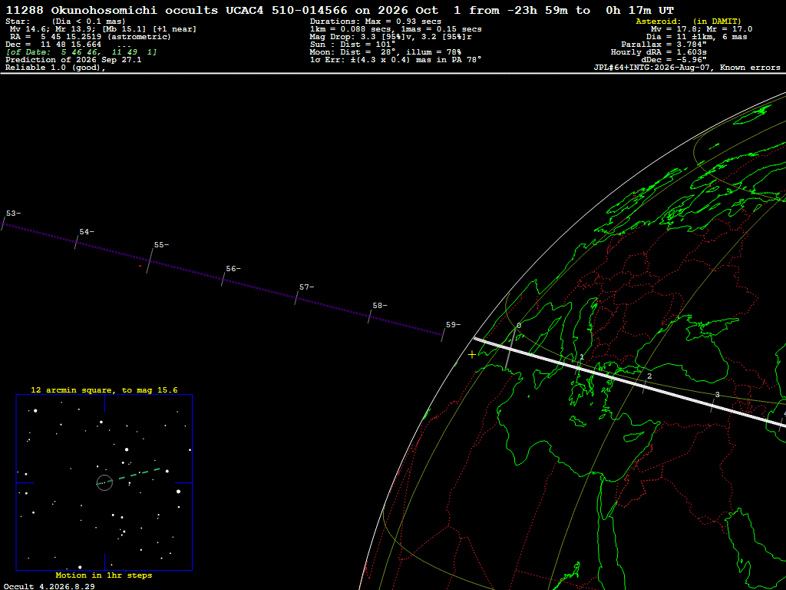Screen dimensions: 786x590
Task: Click the yellow Asteroid (in DAMIT) heading
Action: pyautogui.click(x=689, y=21)
